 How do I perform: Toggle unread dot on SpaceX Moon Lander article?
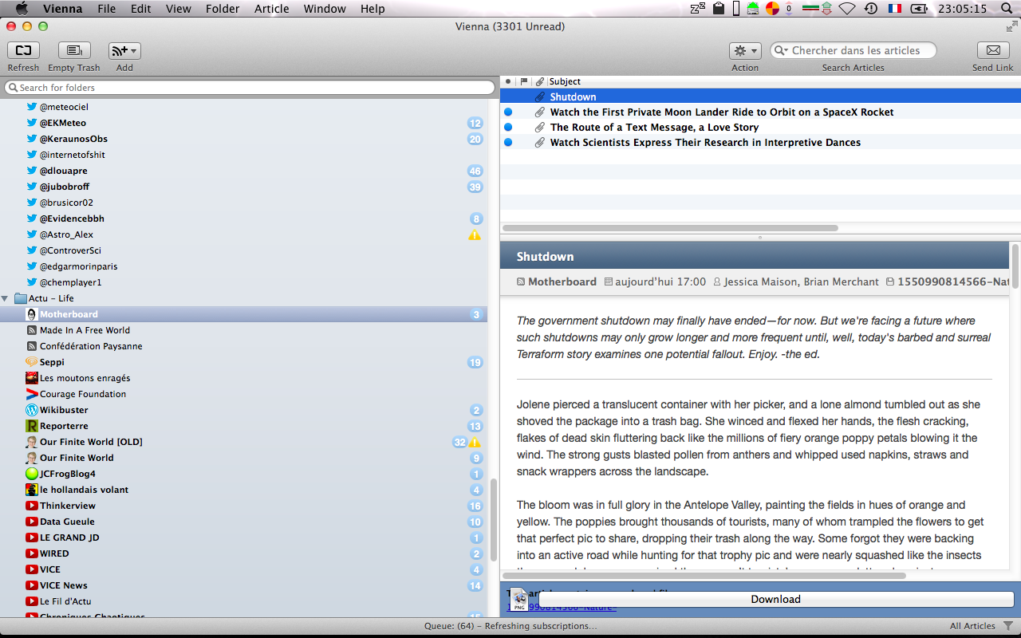tap(508, 112)
